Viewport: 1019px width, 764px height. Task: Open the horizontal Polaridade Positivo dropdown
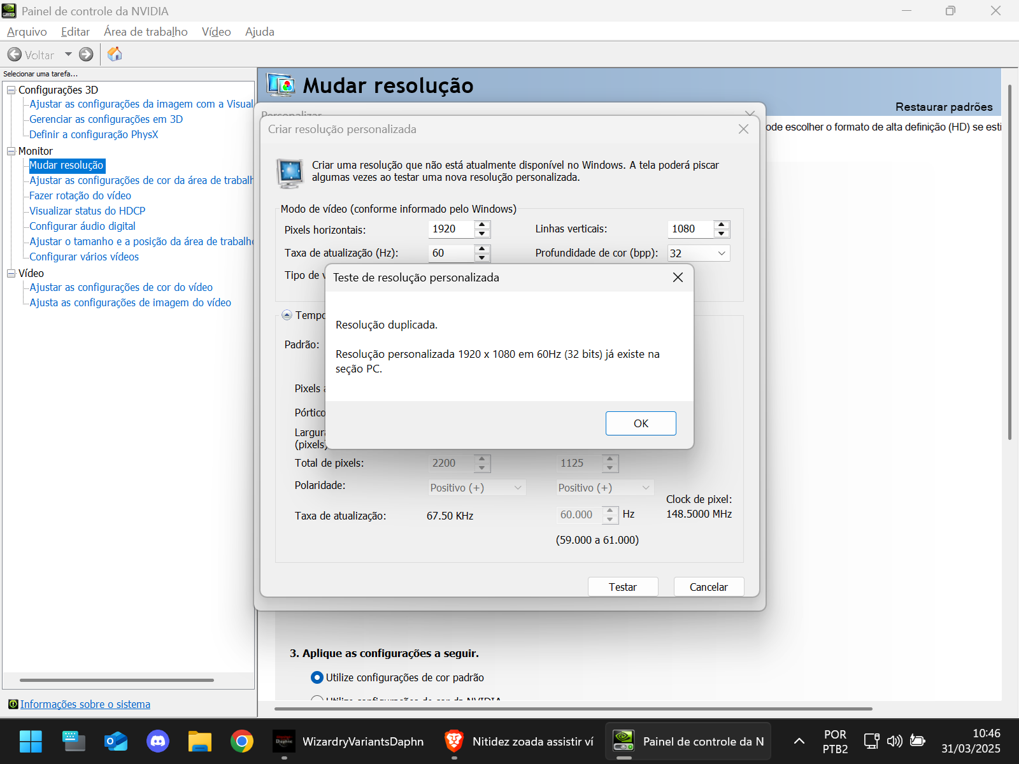pos(477,488)
